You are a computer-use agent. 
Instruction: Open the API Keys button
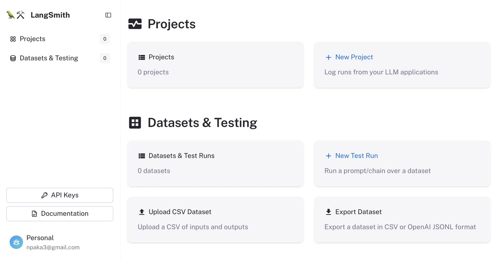coord(60,195)
